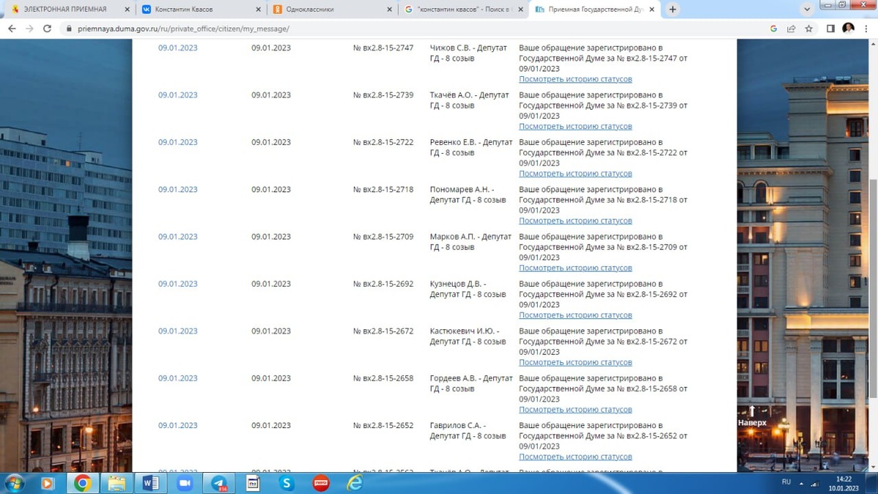Select the Приемная Государственной Думы tab
The width and height of the screenshot is (878, 494).
click(595, 10)
